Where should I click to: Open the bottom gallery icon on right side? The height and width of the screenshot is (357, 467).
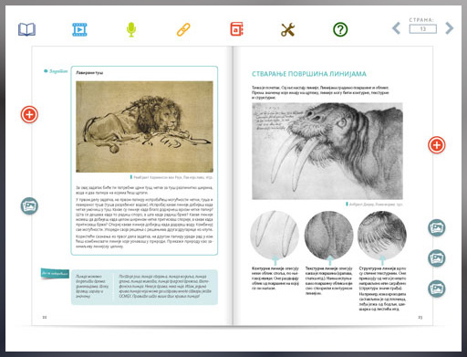pyautogui.click(x=437, y=289)
